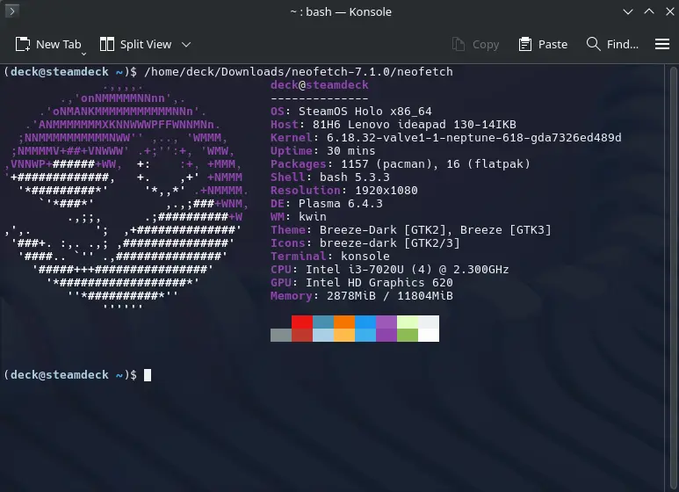Click the white color block
The width and height of the screenshot is (679, 492).
click(429, 336)
